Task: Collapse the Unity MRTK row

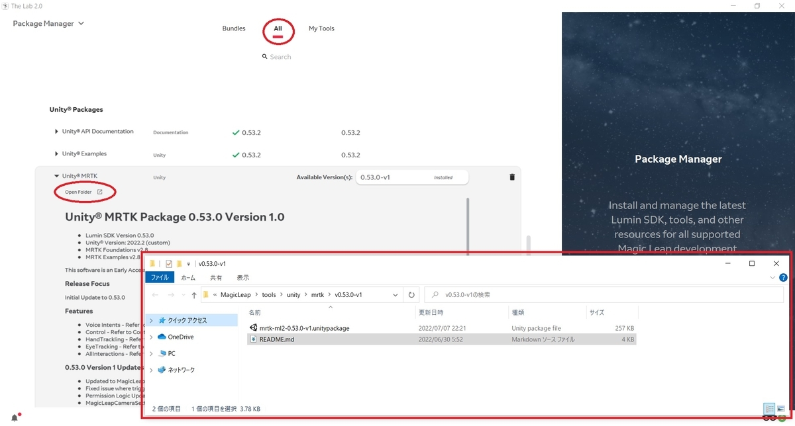Action: pos(57,176)
